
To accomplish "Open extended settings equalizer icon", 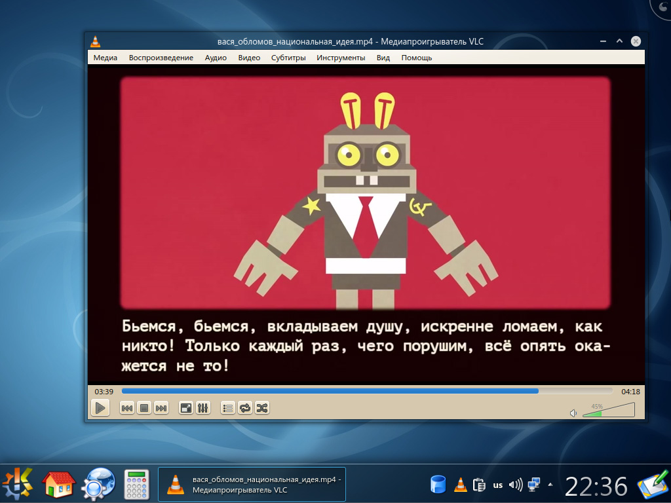I will 203,408.
